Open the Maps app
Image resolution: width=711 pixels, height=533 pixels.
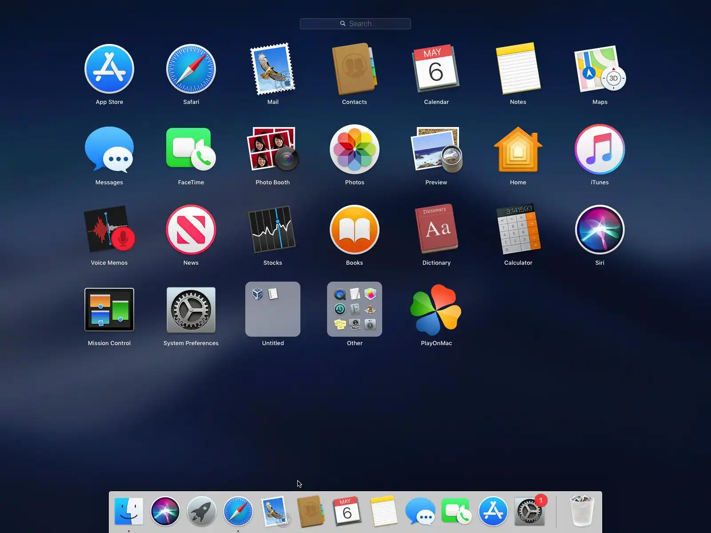600,69
